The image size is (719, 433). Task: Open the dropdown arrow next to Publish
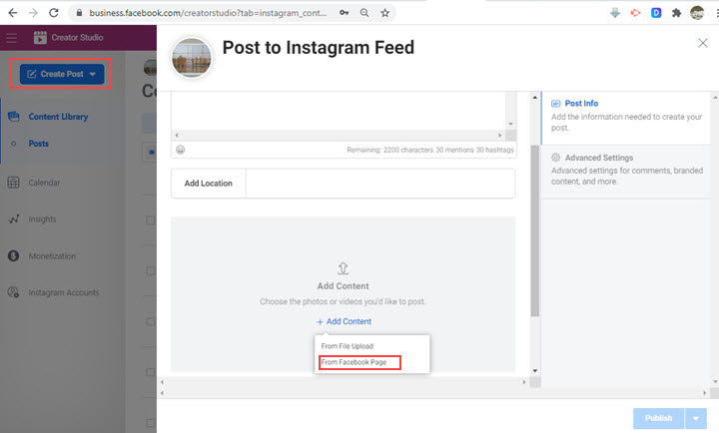(x=698, y=418)
